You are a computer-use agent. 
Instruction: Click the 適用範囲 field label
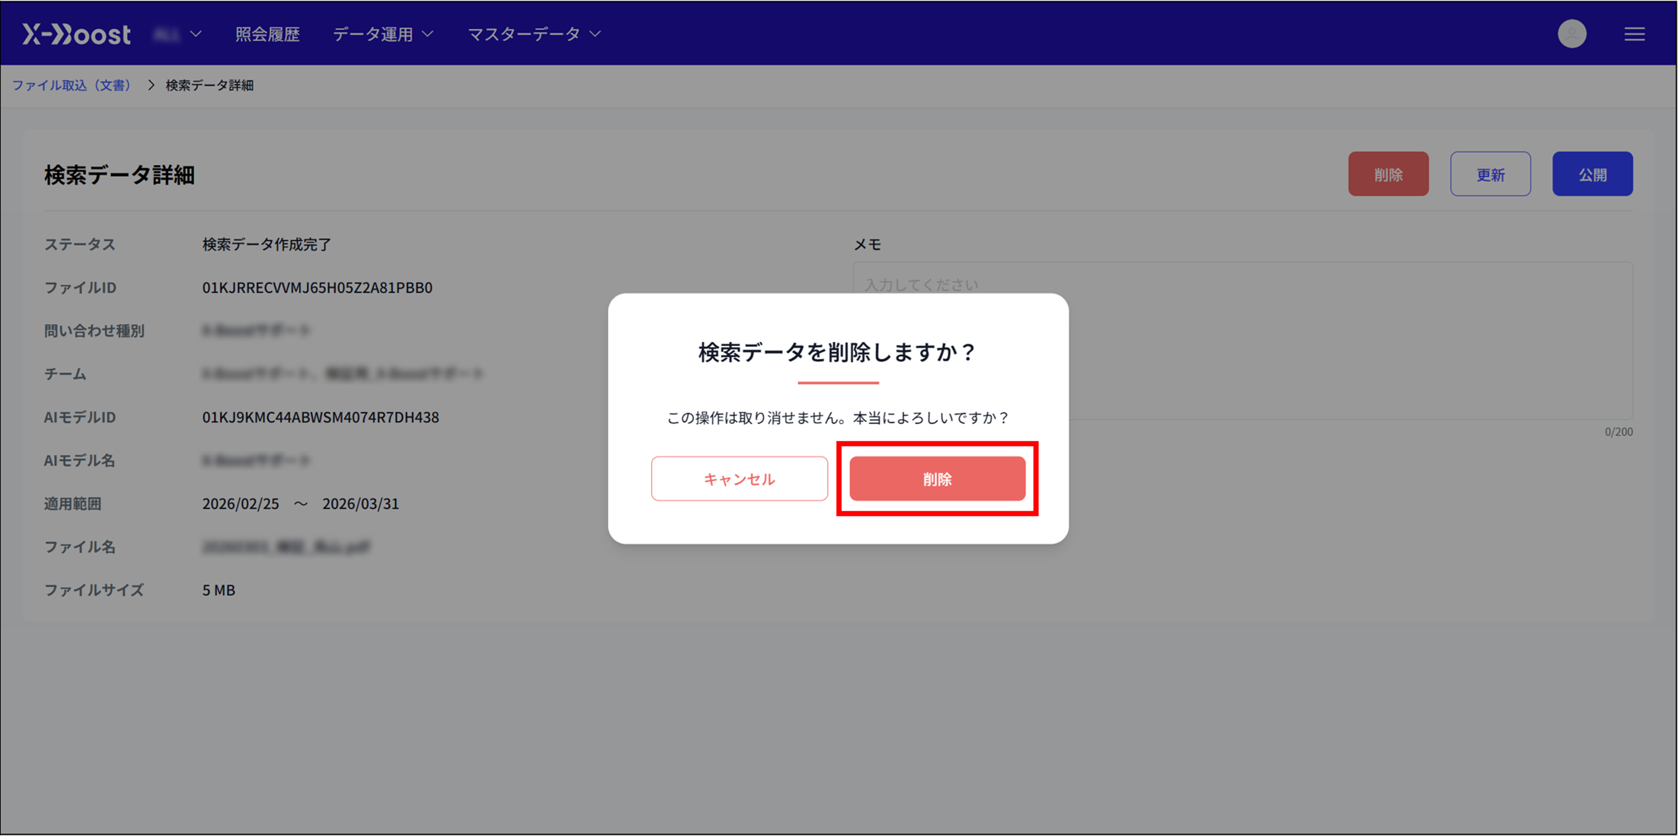click(x=72, y=504)
